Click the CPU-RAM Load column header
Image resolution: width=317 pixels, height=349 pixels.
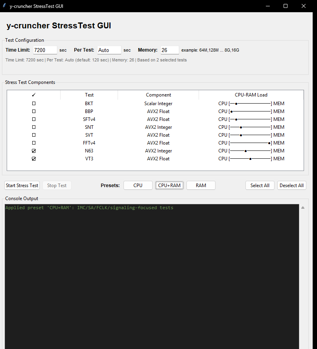[x=251, y=95]
